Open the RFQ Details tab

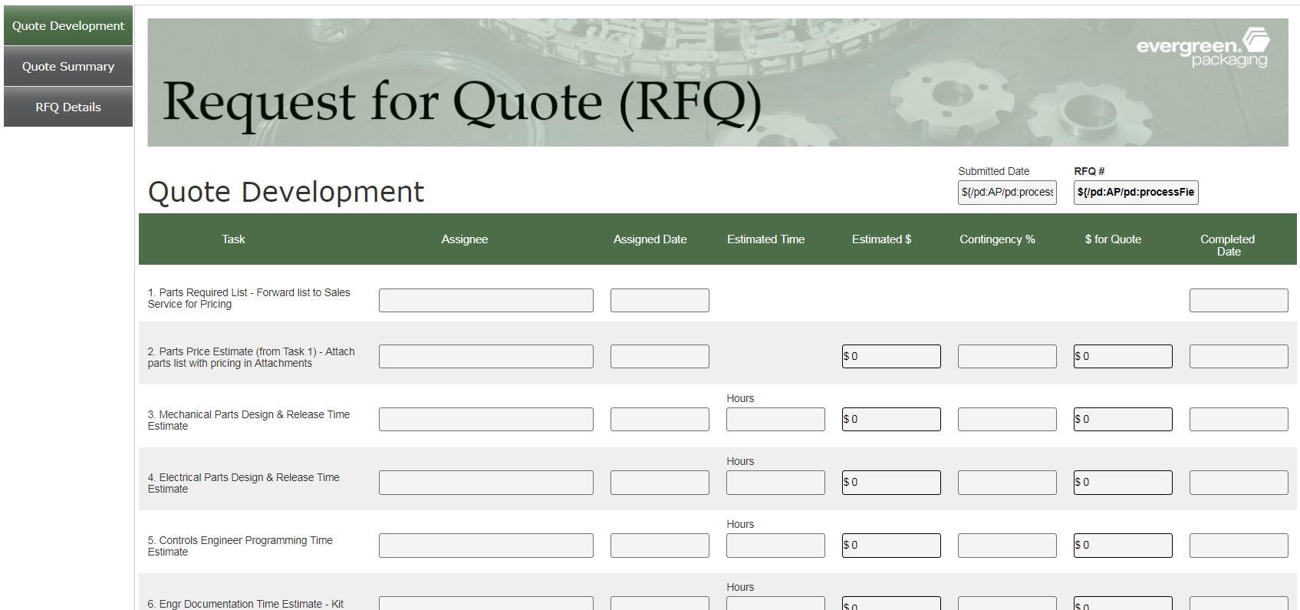pyautogui.click(x=68, y=107)
